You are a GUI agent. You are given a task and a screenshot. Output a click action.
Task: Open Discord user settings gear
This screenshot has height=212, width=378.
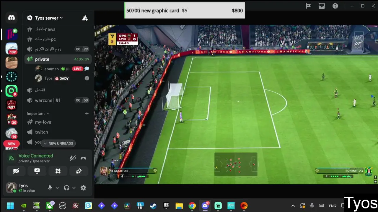pyautogui.click(x=83, y=188)
